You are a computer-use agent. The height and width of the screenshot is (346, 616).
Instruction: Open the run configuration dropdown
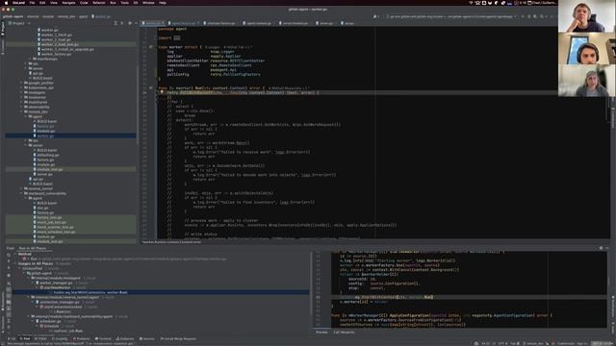(451, 17)
